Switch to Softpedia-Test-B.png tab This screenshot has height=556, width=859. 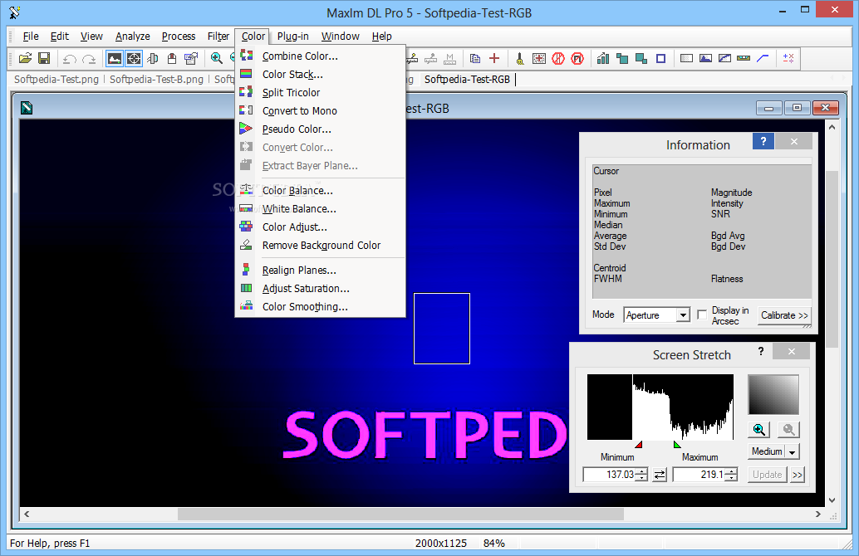click(156, 80)
